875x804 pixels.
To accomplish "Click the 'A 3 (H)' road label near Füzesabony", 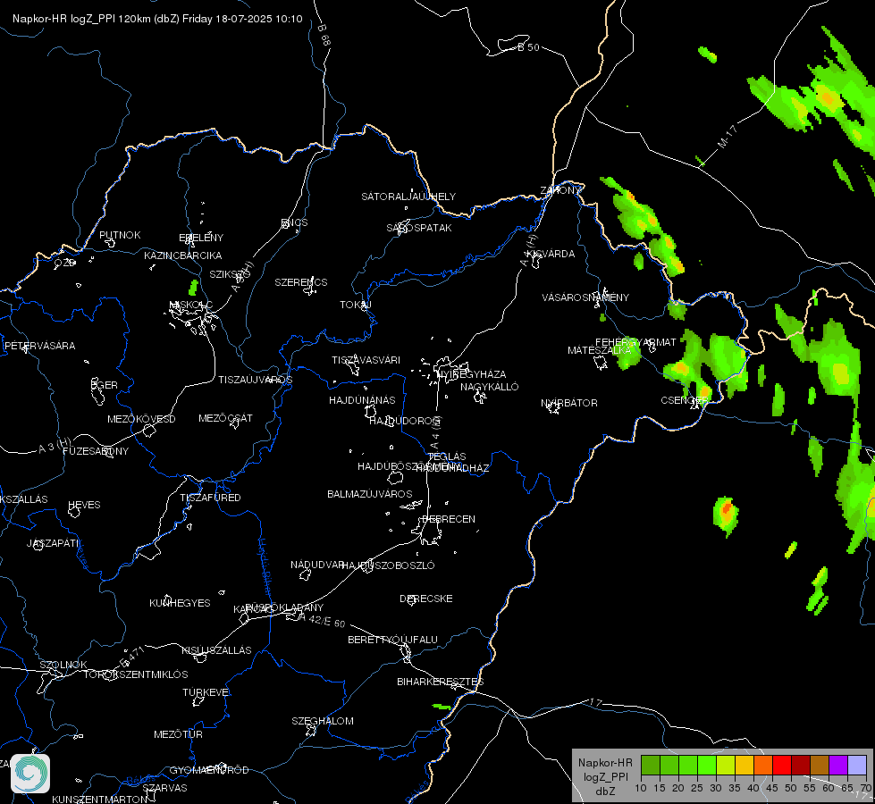I will coord(55,446).
